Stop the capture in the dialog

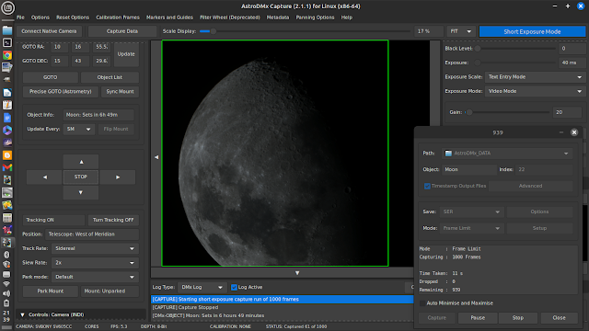coord(517,318)
